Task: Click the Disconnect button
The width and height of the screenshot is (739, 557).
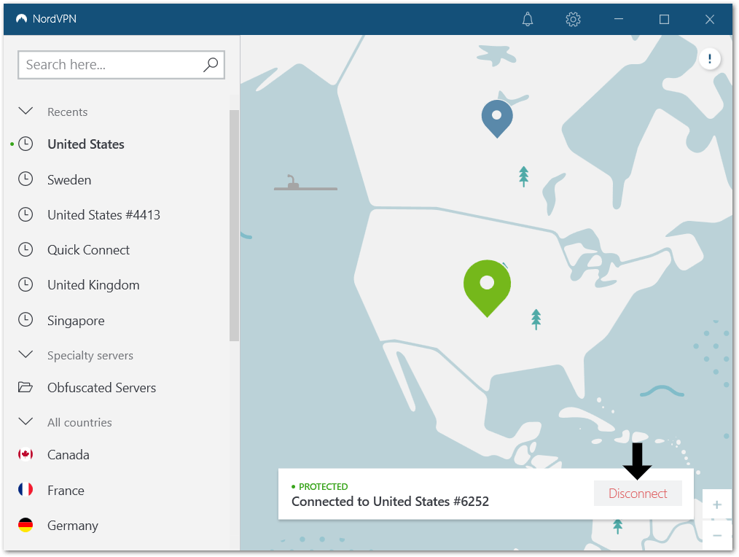Action: click(x=638, y=494)
